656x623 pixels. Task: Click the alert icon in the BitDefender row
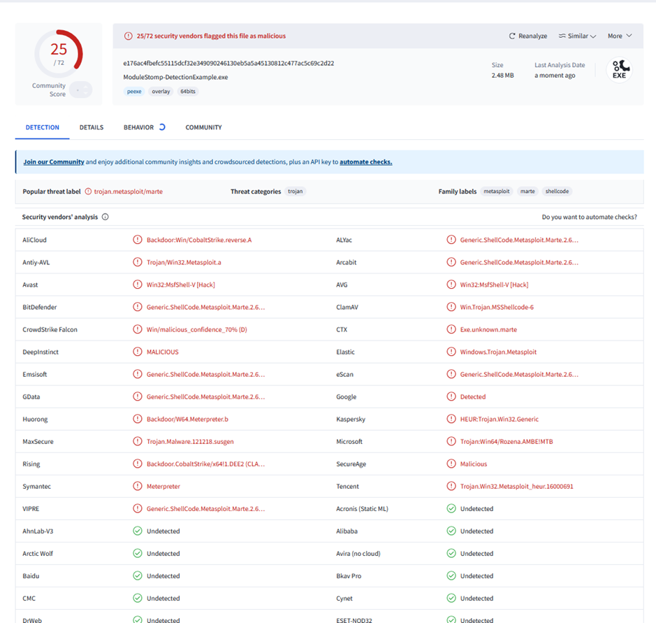click(x=137, y=308)
